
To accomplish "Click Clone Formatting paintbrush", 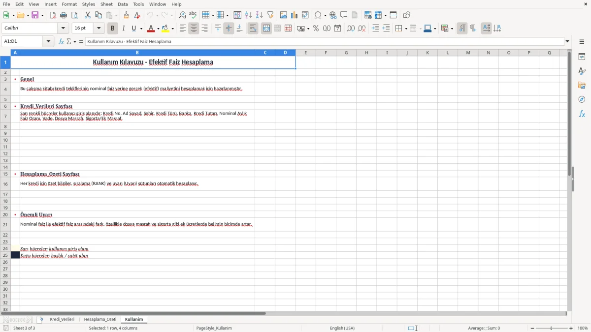I will point(127,15).
